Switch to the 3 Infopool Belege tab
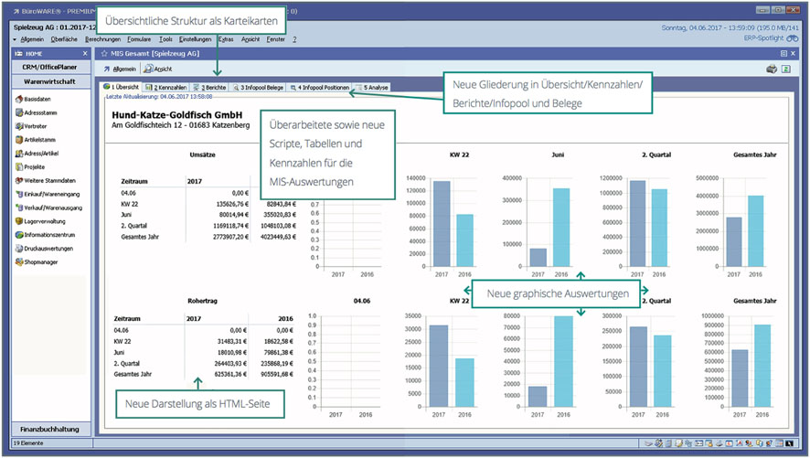The image size is (810, 458). click(x=261, y=88)
